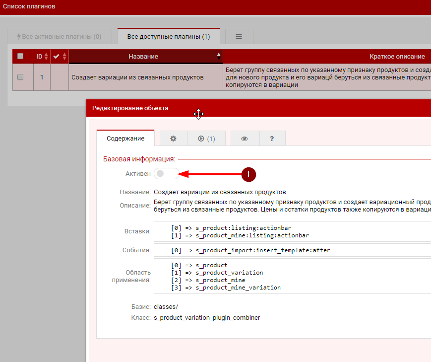Open the Содержание tab
431x362 pixels.
pos(125,139)
